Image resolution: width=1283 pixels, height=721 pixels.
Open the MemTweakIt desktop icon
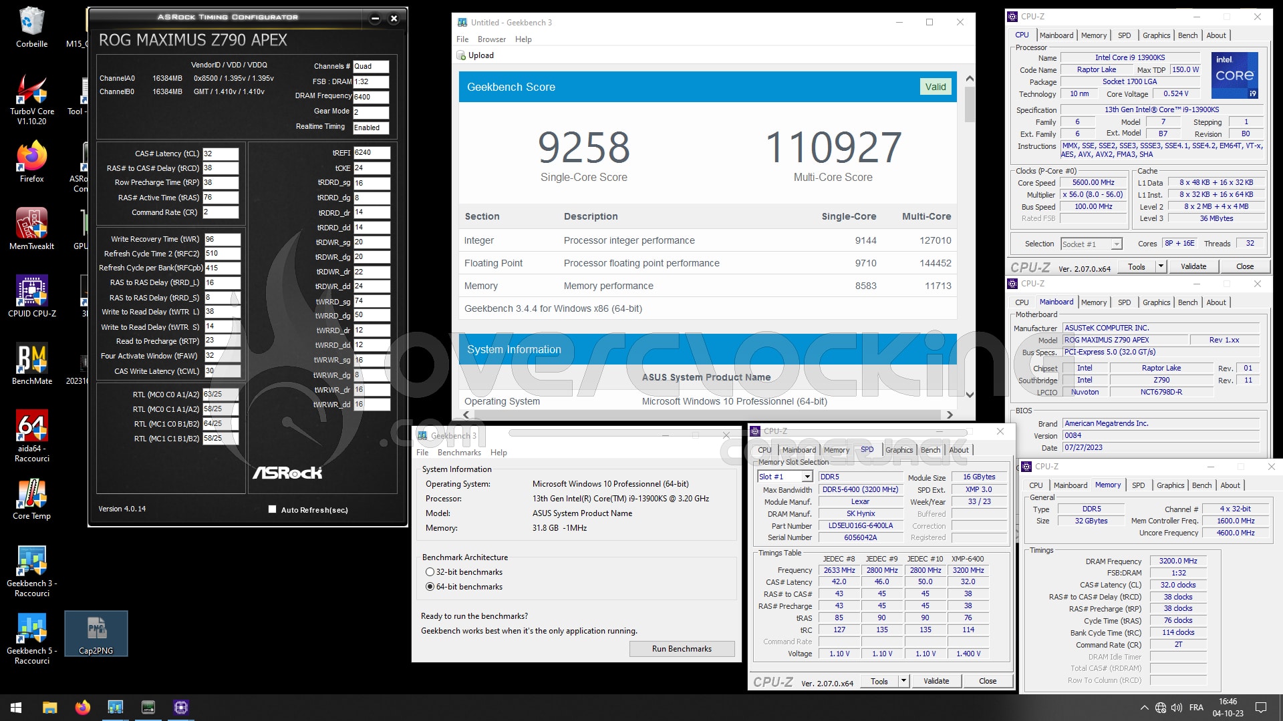click(x=31, y=229)
